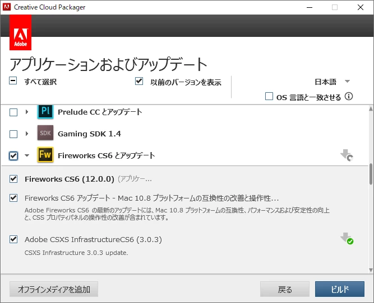The width and height of the screenshot is (374, 303).
Task: Click the ビルド build button
Action: click(x=340, y=289)
